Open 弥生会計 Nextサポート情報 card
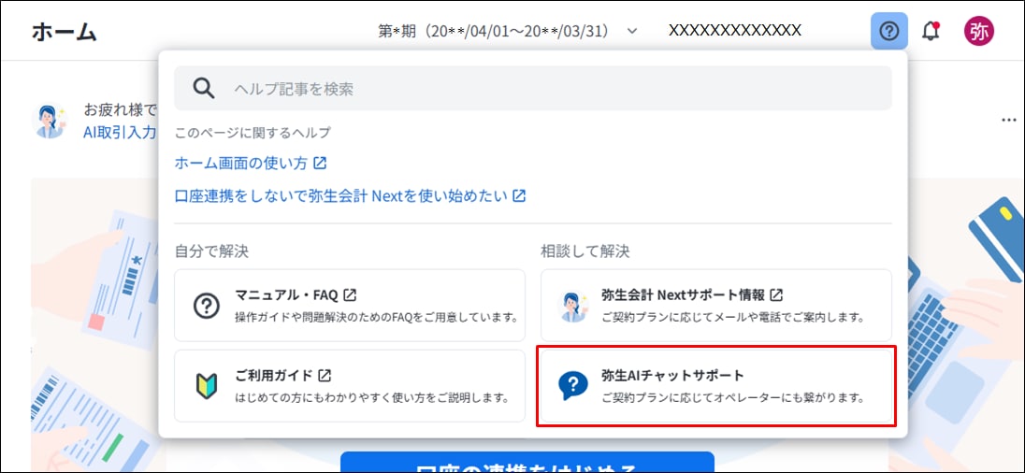 716,305
